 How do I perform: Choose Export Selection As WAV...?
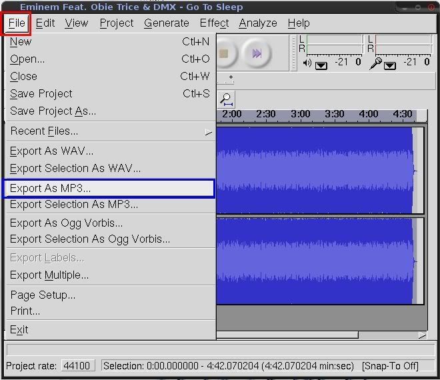110,168
